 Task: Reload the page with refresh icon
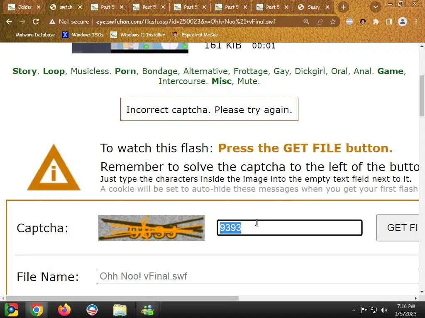36,22
